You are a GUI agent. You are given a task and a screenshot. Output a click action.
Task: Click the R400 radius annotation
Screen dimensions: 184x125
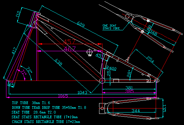tap(111, 68)
